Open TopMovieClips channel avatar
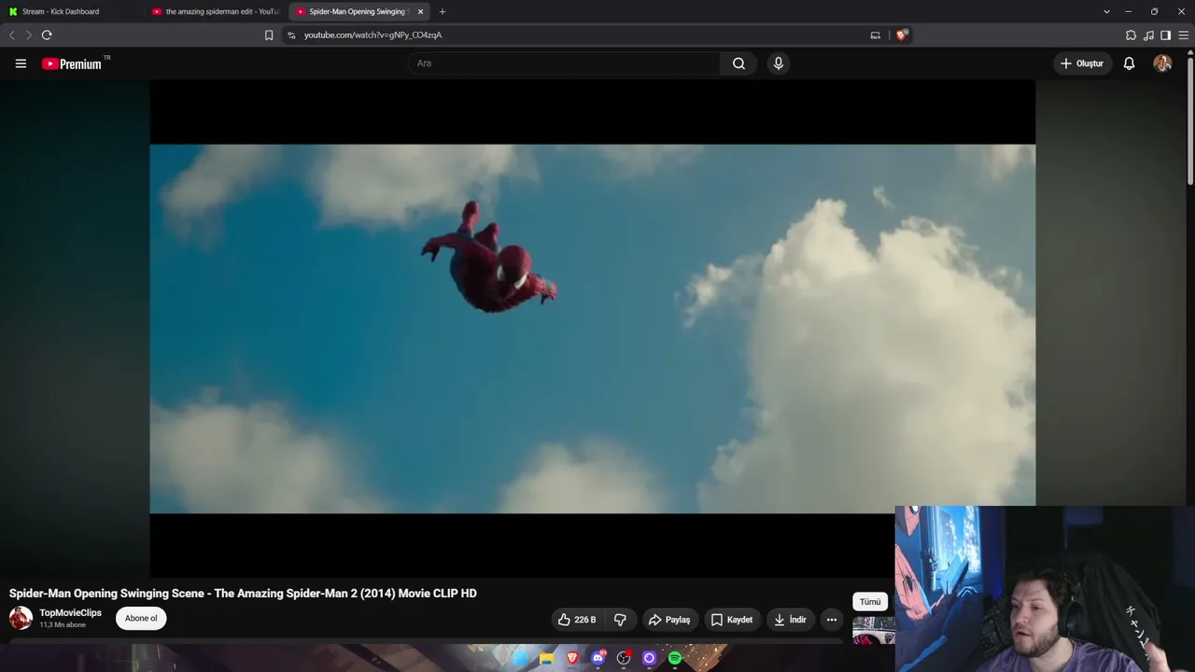The height and width of the screenshot is (672, 1195). coord(21,618)
